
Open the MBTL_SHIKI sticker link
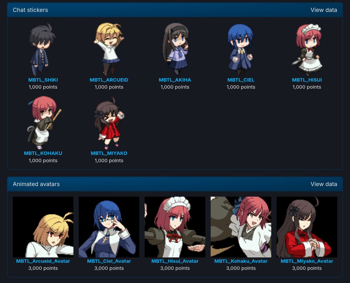[43, 80]
